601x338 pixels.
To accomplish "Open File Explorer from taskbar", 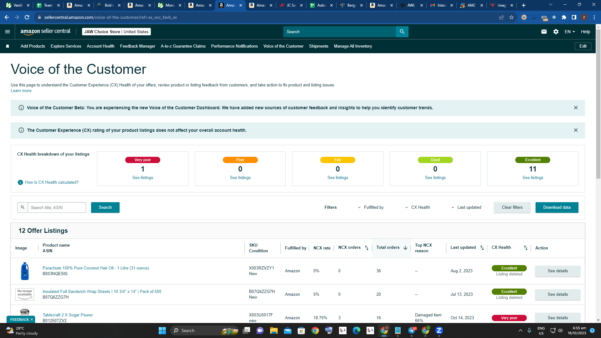I will [274, 330].
